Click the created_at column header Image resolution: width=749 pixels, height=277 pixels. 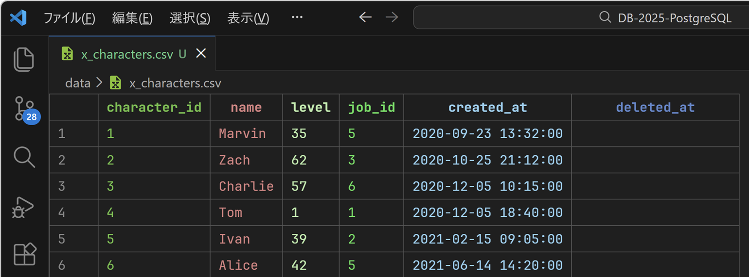click(487, 107)
